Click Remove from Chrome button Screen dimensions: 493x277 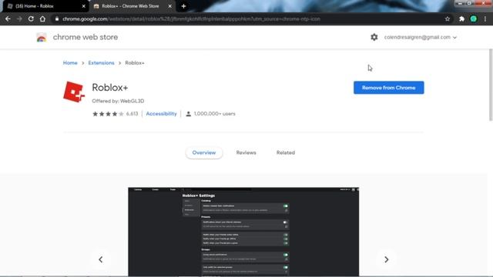(x=388, y=88)
